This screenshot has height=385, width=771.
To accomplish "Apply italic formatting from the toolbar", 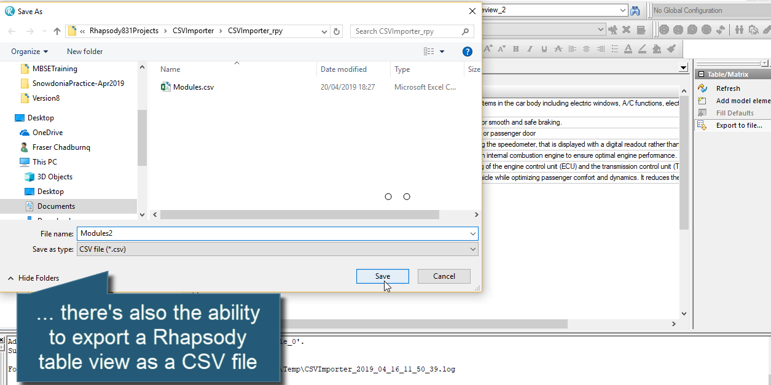I will click(530, 49).
